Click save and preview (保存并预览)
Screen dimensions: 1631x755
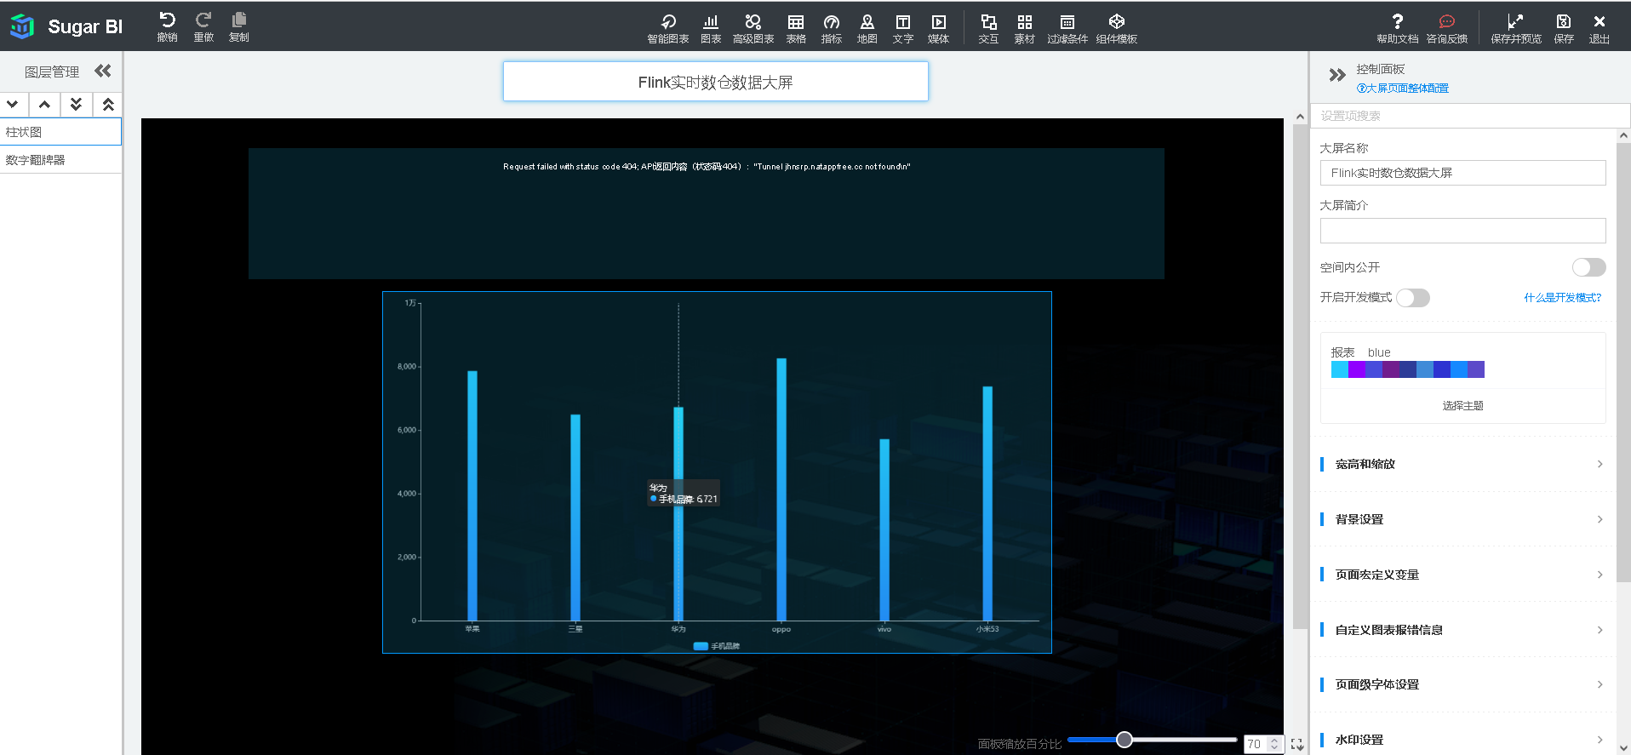coord(1516,28)
